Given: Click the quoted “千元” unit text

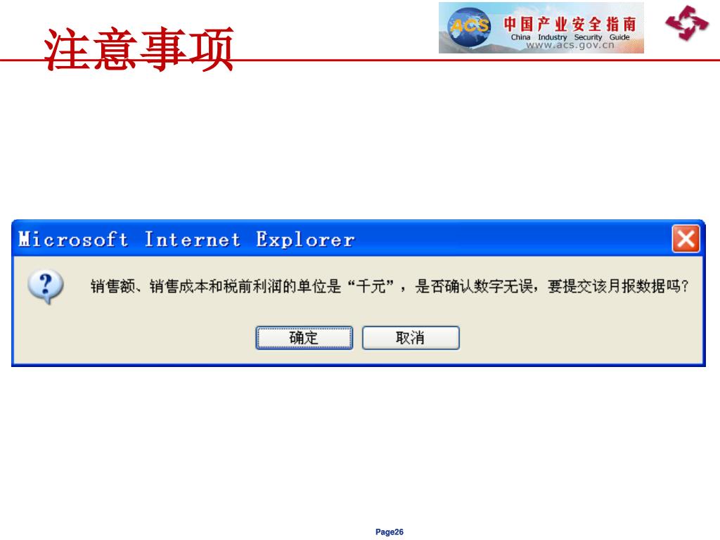Looking at the screenshot, I should point(371,287).
